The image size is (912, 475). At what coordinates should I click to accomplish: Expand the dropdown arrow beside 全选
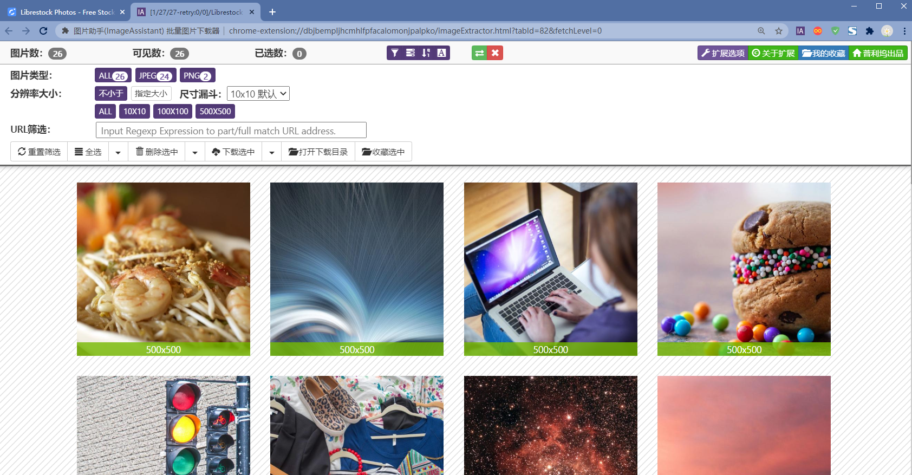[118, 152]
